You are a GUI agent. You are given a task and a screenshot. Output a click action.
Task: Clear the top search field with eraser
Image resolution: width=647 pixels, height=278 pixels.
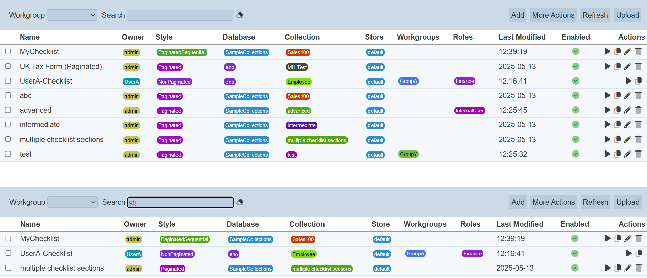click(x=240, y=15)
